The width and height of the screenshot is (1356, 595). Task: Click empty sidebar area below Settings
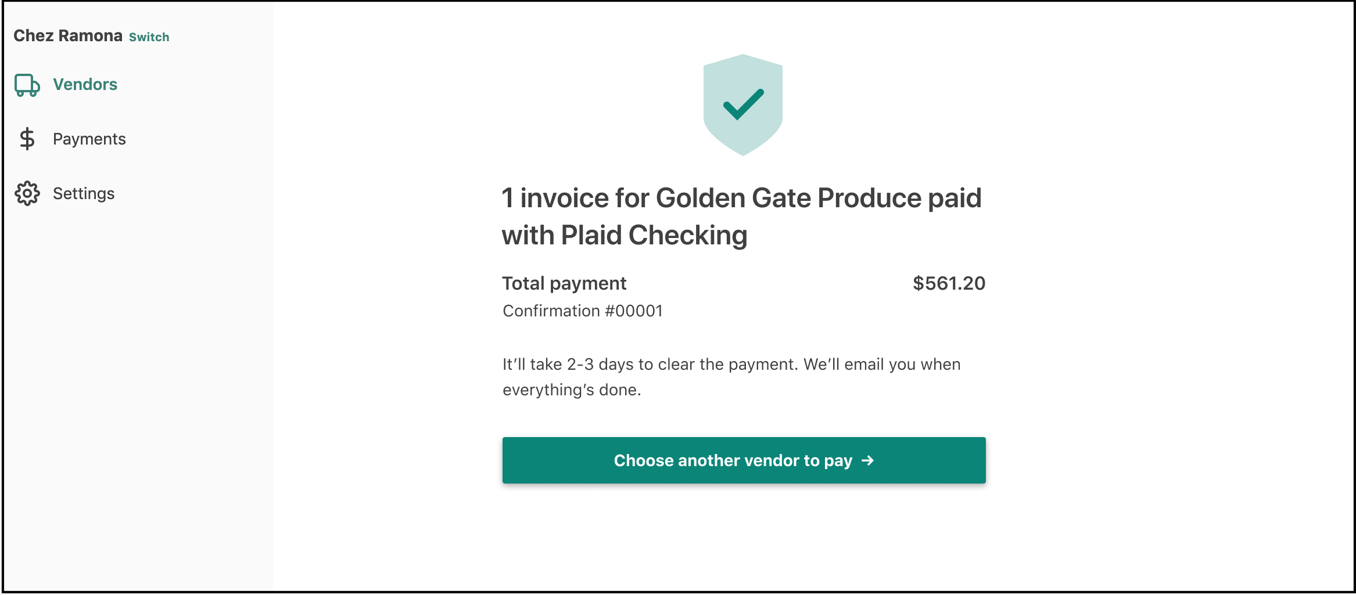pos(138,395)
